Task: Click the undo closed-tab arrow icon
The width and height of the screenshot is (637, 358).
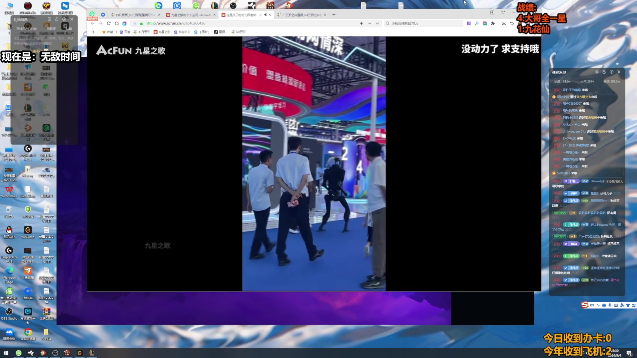Action: (x=512, y=24)
